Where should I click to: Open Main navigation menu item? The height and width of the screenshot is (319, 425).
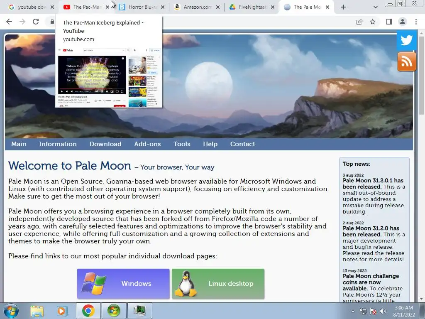pos(19,144)
